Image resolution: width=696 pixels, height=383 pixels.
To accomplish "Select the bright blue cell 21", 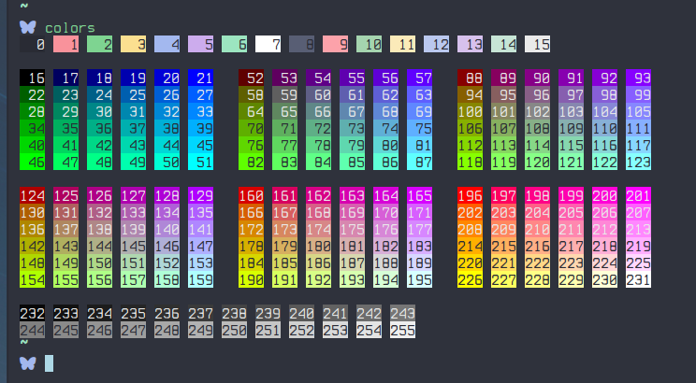I will (x=200, y=78).
